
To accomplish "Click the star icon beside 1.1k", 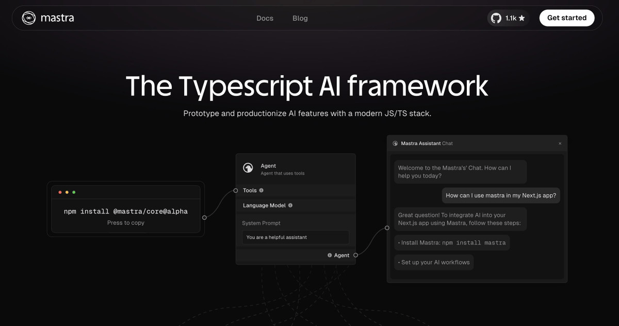I will [522, 18].
